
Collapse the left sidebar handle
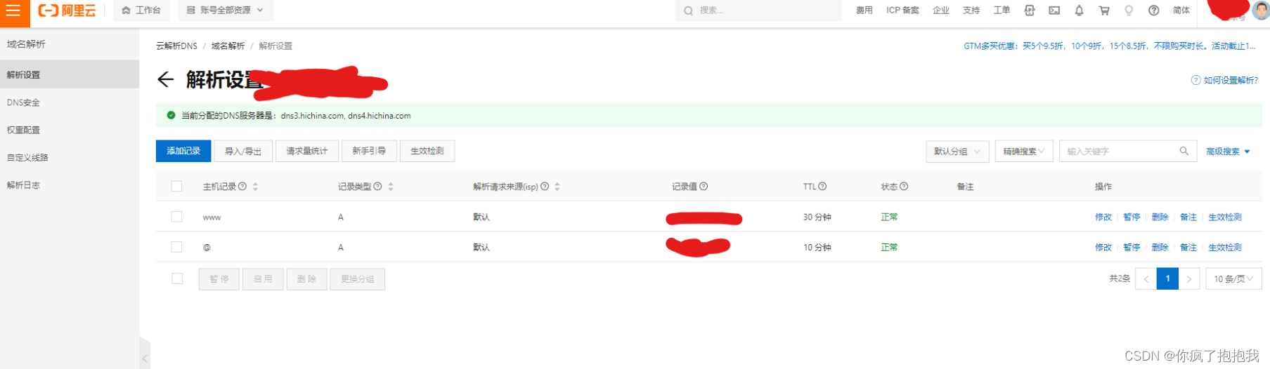click(145, 358)
